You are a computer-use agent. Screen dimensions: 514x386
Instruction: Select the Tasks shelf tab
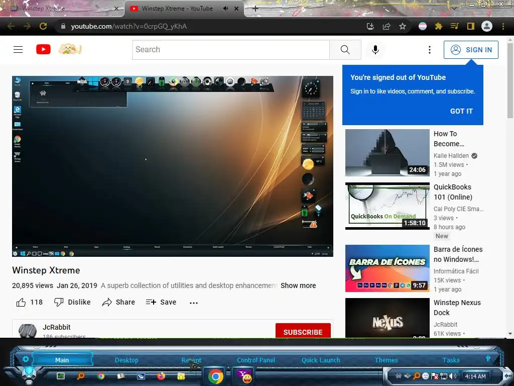(x=451, y=360)
